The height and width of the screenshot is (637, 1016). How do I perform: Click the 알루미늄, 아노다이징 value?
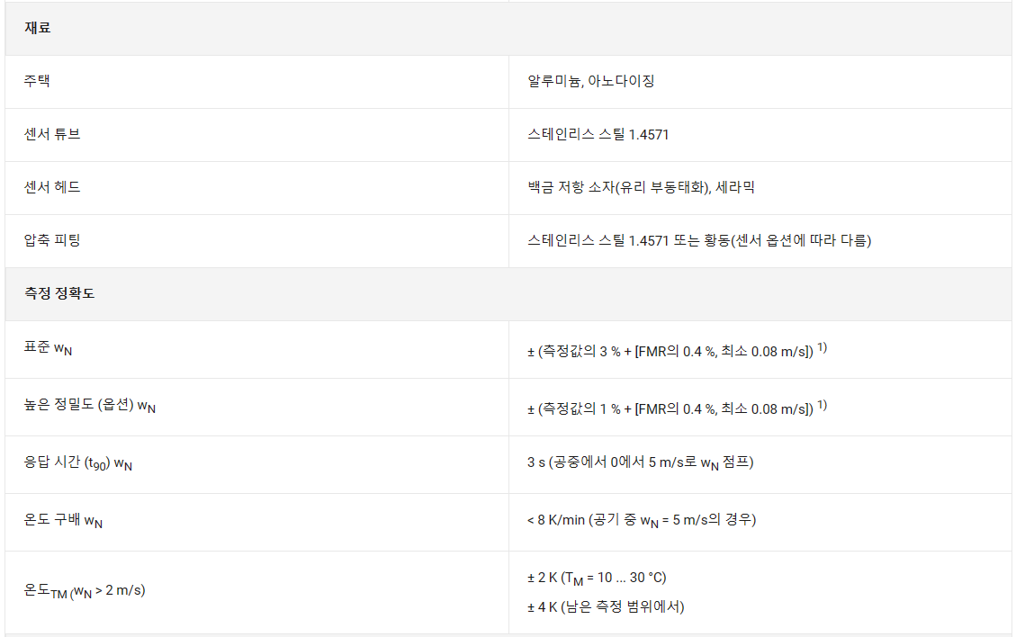point(591,81)
